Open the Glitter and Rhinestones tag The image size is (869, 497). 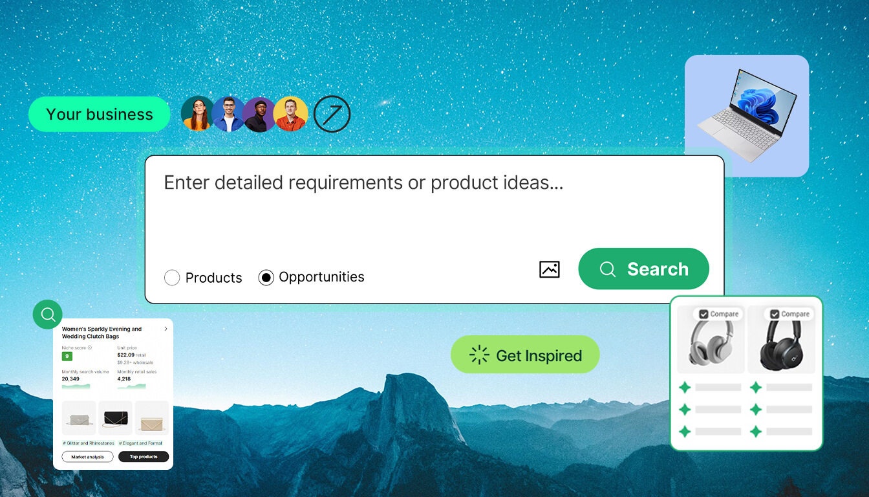point(89,443)
